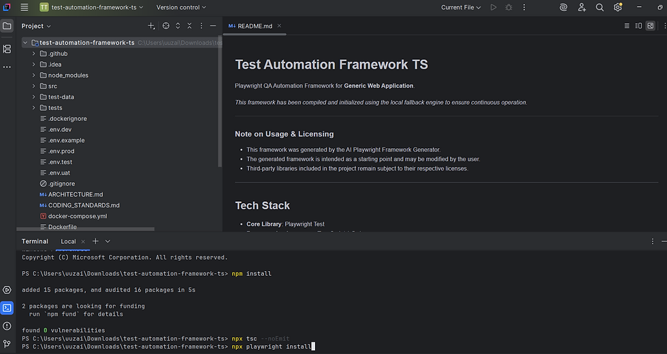Open IDE settings gear icon
Viewport: 667px width, 354px height.
tap(618, 7)
